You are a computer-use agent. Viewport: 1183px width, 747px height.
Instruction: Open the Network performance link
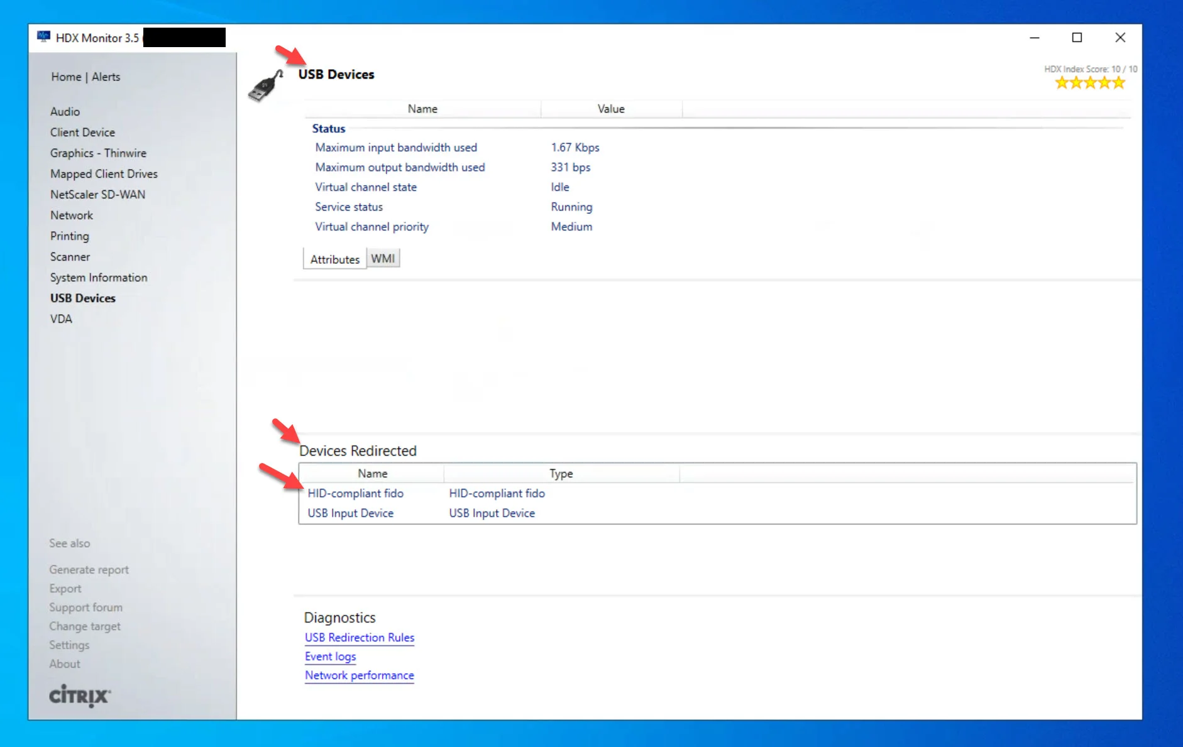pyautogui.click(x=359, y=675)
